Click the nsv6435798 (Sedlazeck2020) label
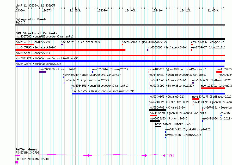The width and height of the screenshot is (232, 165). coord(36,47)
